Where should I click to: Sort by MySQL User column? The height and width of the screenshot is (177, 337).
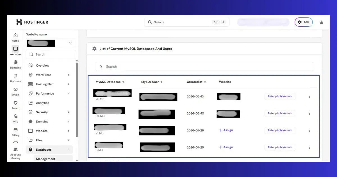[152, 82]
